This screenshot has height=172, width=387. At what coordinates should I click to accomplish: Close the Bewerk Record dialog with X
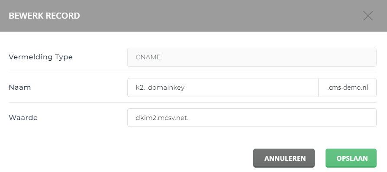point(368,16)
